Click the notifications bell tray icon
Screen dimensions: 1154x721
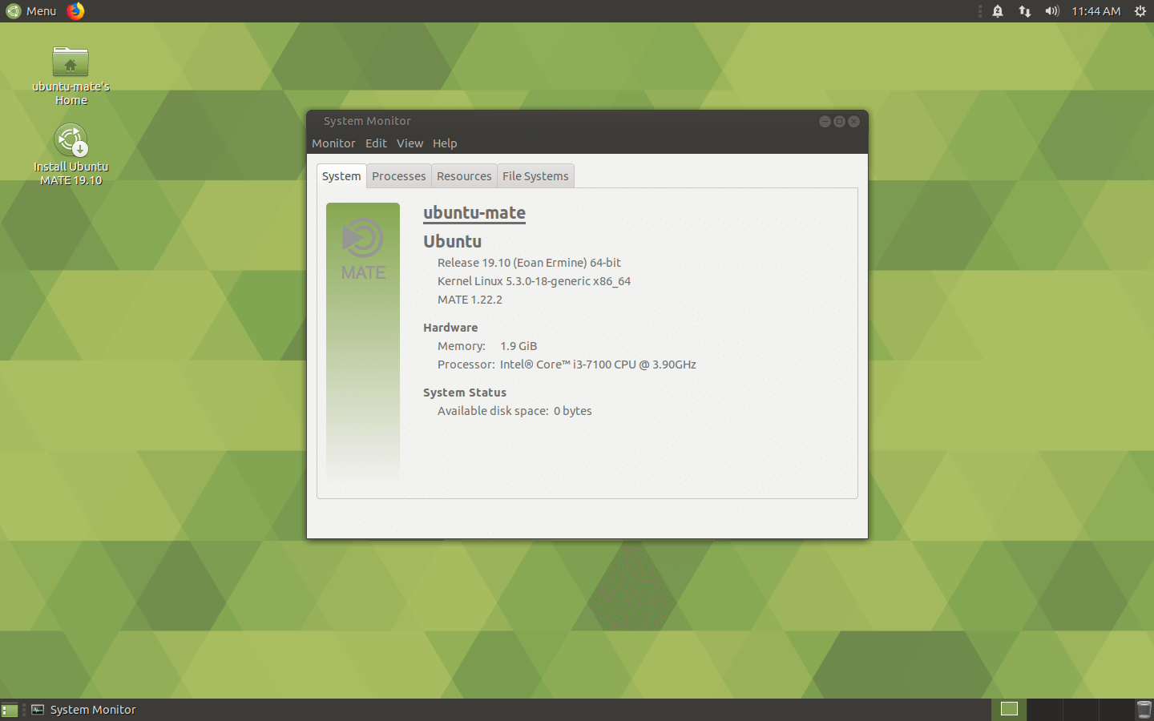click(x=998, y=11)
